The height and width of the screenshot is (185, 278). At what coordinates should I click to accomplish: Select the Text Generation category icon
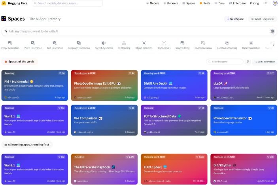55,43
